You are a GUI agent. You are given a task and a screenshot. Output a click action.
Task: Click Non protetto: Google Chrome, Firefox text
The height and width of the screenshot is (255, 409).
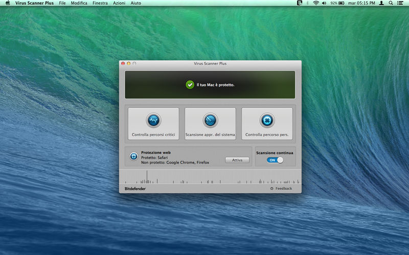(175, 162)
